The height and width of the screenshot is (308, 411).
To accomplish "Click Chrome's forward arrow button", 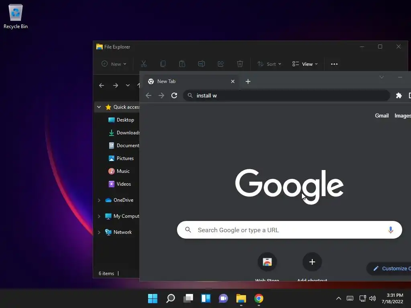I will point(161,95).
